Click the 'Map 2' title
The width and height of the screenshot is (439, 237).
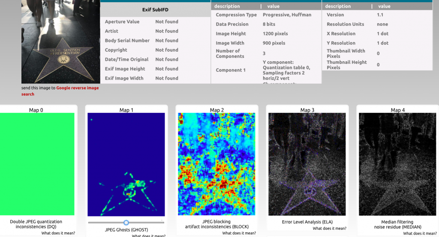216,110
